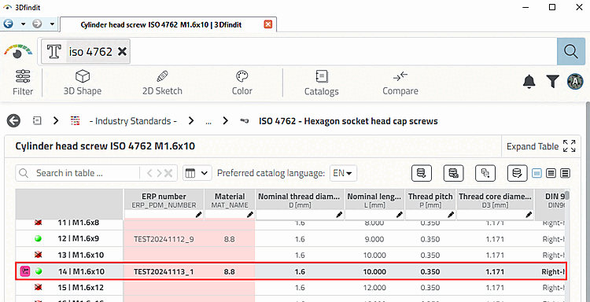Remove the iso 4762 search term
The image size is (590, 302).
coord(122,52)
